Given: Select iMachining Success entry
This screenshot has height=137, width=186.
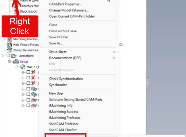Looking at the screenshot, I should [x=64, y=112].
